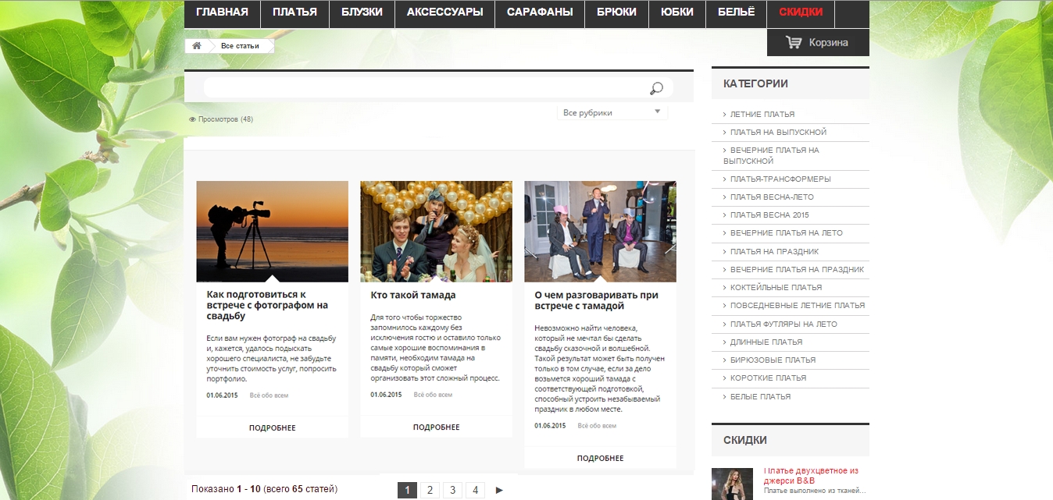Open ЛЕТНИЕ ПЛАТЬЯ category
This screenshot has height=500, width=1053.
(x=762, y=114)
